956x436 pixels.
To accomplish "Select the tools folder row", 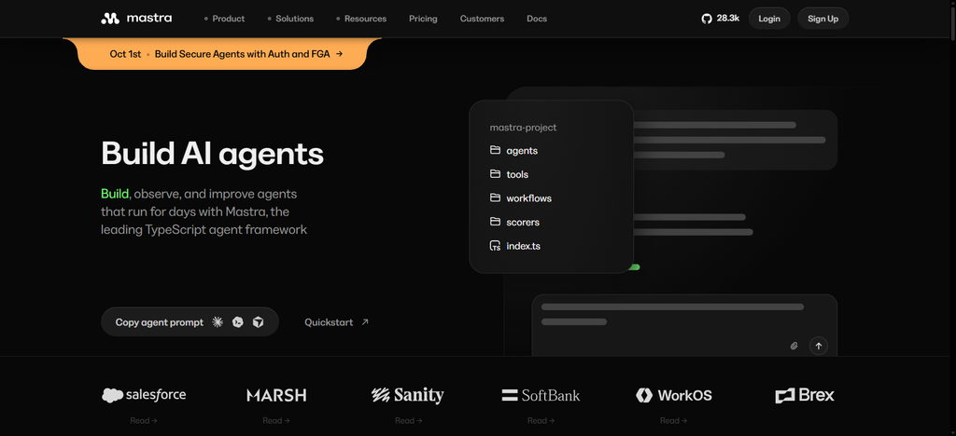I will (x=509, y=174).
